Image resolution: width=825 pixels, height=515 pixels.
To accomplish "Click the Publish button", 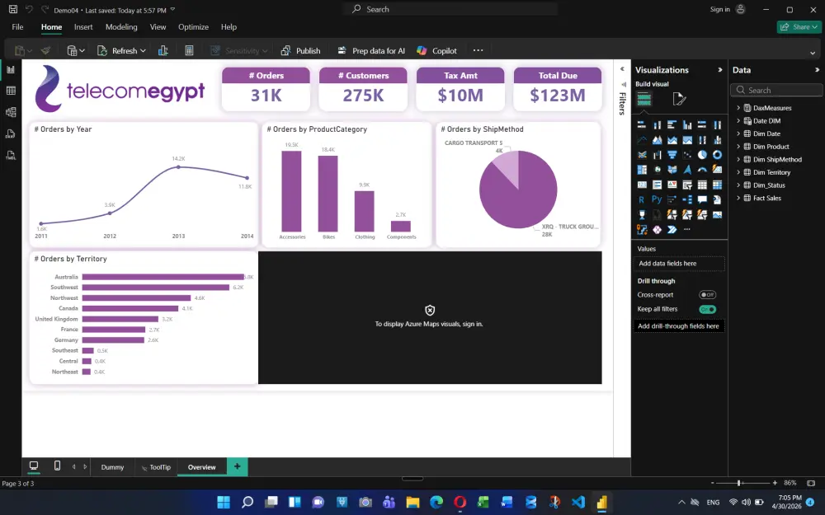I will point(300,50).
